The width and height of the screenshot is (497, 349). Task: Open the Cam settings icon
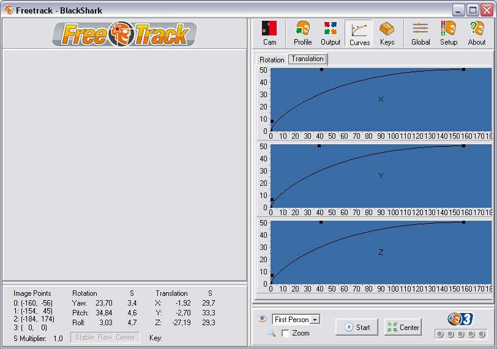click(269, 33)
